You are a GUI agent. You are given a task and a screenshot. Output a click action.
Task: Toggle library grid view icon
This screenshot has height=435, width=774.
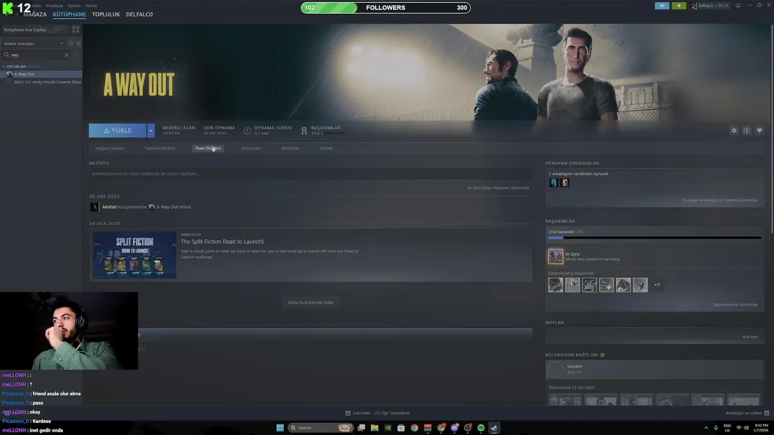[x=76, y=29]
